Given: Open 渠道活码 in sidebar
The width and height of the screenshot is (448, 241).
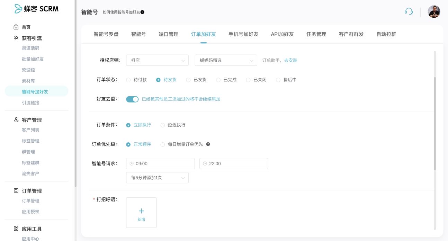Looking at the screenshot, I should coord(30,48).
